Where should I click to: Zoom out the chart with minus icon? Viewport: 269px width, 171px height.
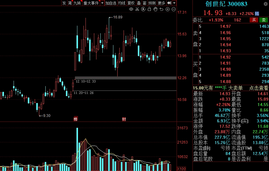tap(173, 9)
